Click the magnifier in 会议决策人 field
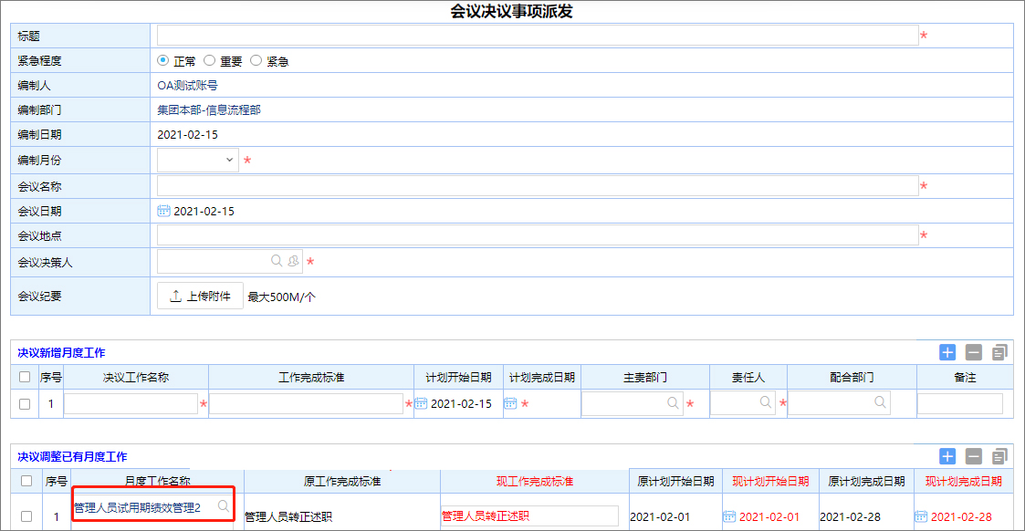This screenshot has width=1025, height=531. click(x=277, y=262)
